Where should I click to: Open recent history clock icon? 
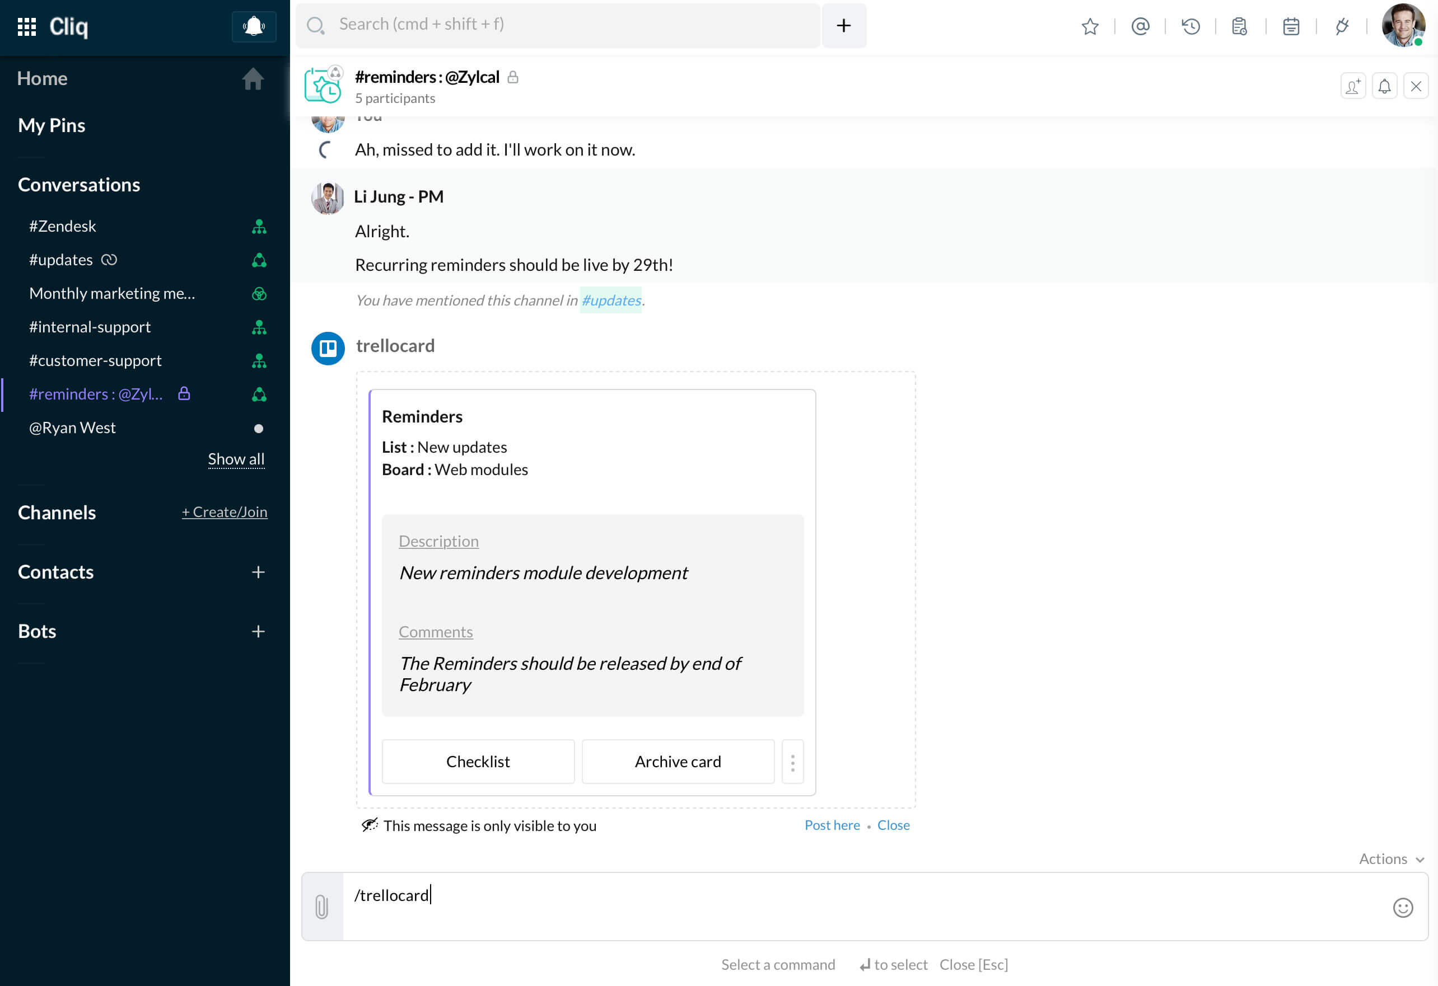click(1190, 27)
